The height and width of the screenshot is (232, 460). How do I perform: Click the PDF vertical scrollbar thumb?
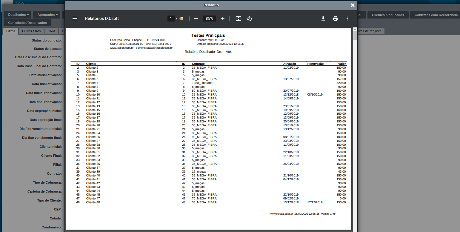355,36
